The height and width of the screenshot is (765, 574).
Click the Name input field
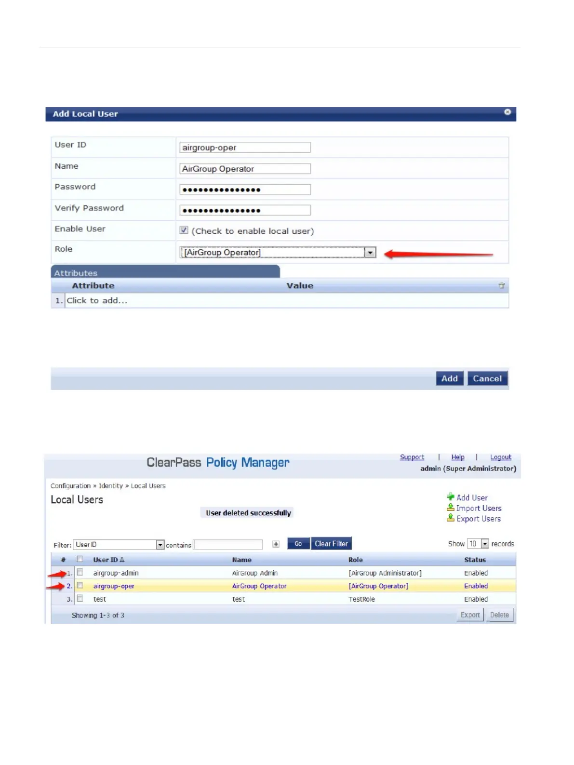(x=245, y=169)
